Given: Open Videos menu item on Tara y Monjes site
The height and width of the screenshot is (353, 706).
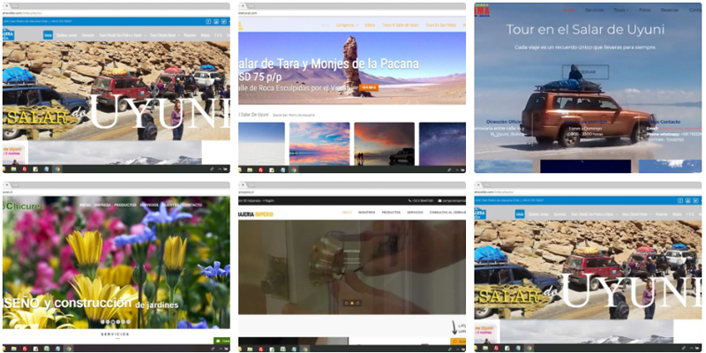Looking at the screenshot, I should pos(370,26).
